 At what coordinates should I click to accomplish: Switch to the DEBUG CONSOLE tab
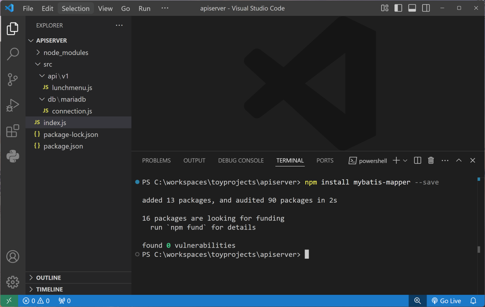(x=241, y=161)
